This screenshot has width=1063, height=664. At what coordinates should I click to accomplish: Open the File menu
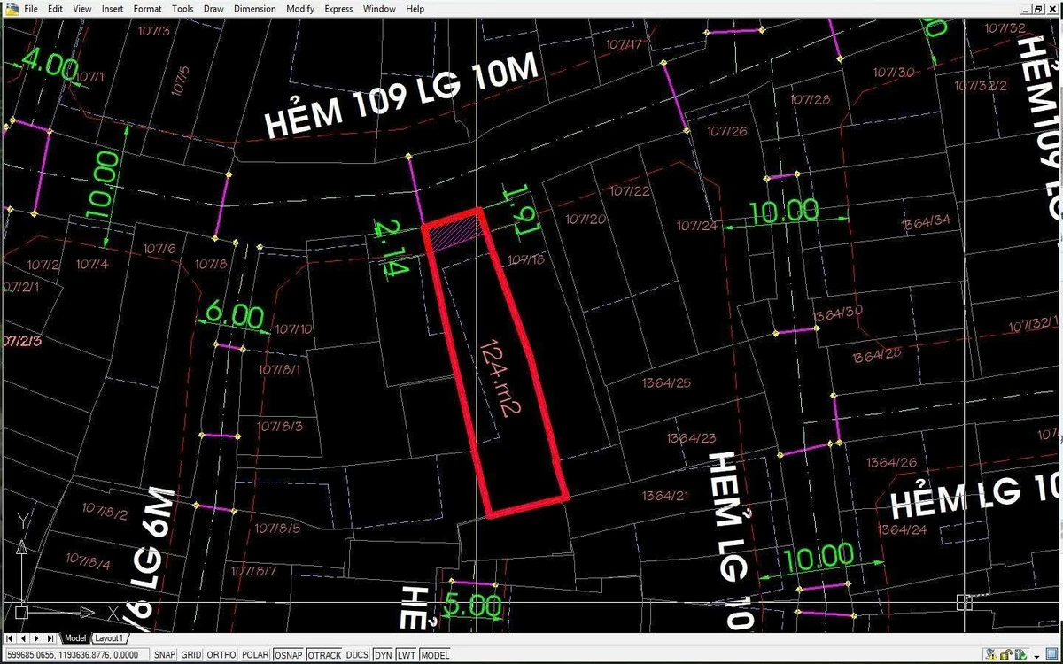[31, 9]
